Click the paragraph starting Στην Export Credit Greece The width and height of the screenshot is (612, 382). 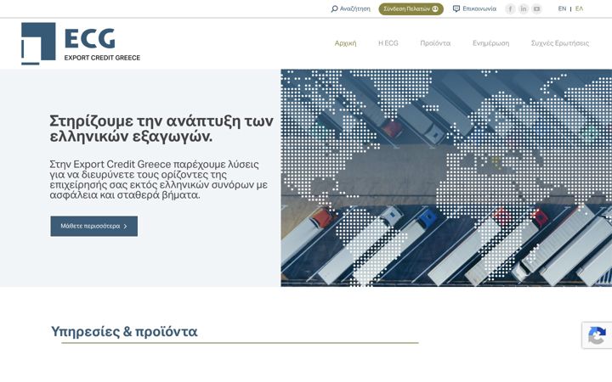(x=158, y=179)
